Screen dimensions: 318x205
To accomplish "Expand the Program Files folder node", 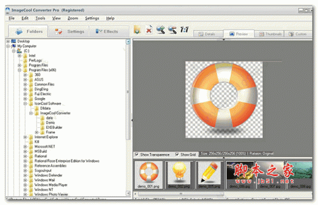I will (20, 66).
